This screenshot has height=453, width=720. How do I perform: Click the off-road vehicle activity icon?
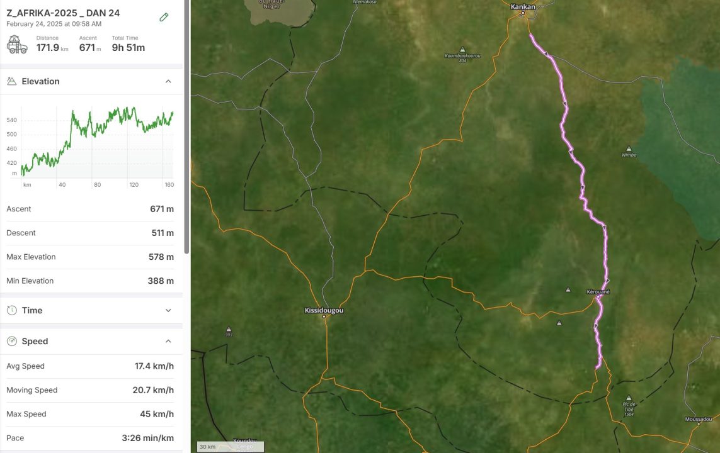tap(17, 44)
